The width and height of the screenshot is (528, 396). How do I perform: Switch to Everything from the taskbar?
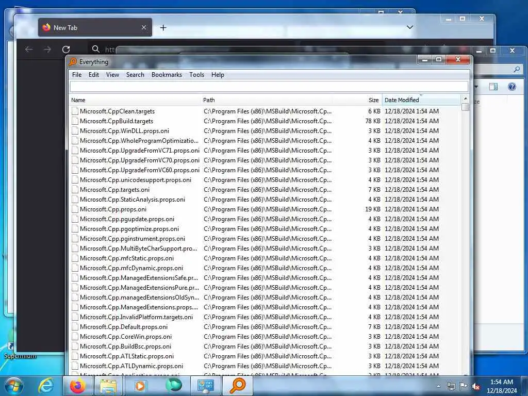tap(237, 386)
